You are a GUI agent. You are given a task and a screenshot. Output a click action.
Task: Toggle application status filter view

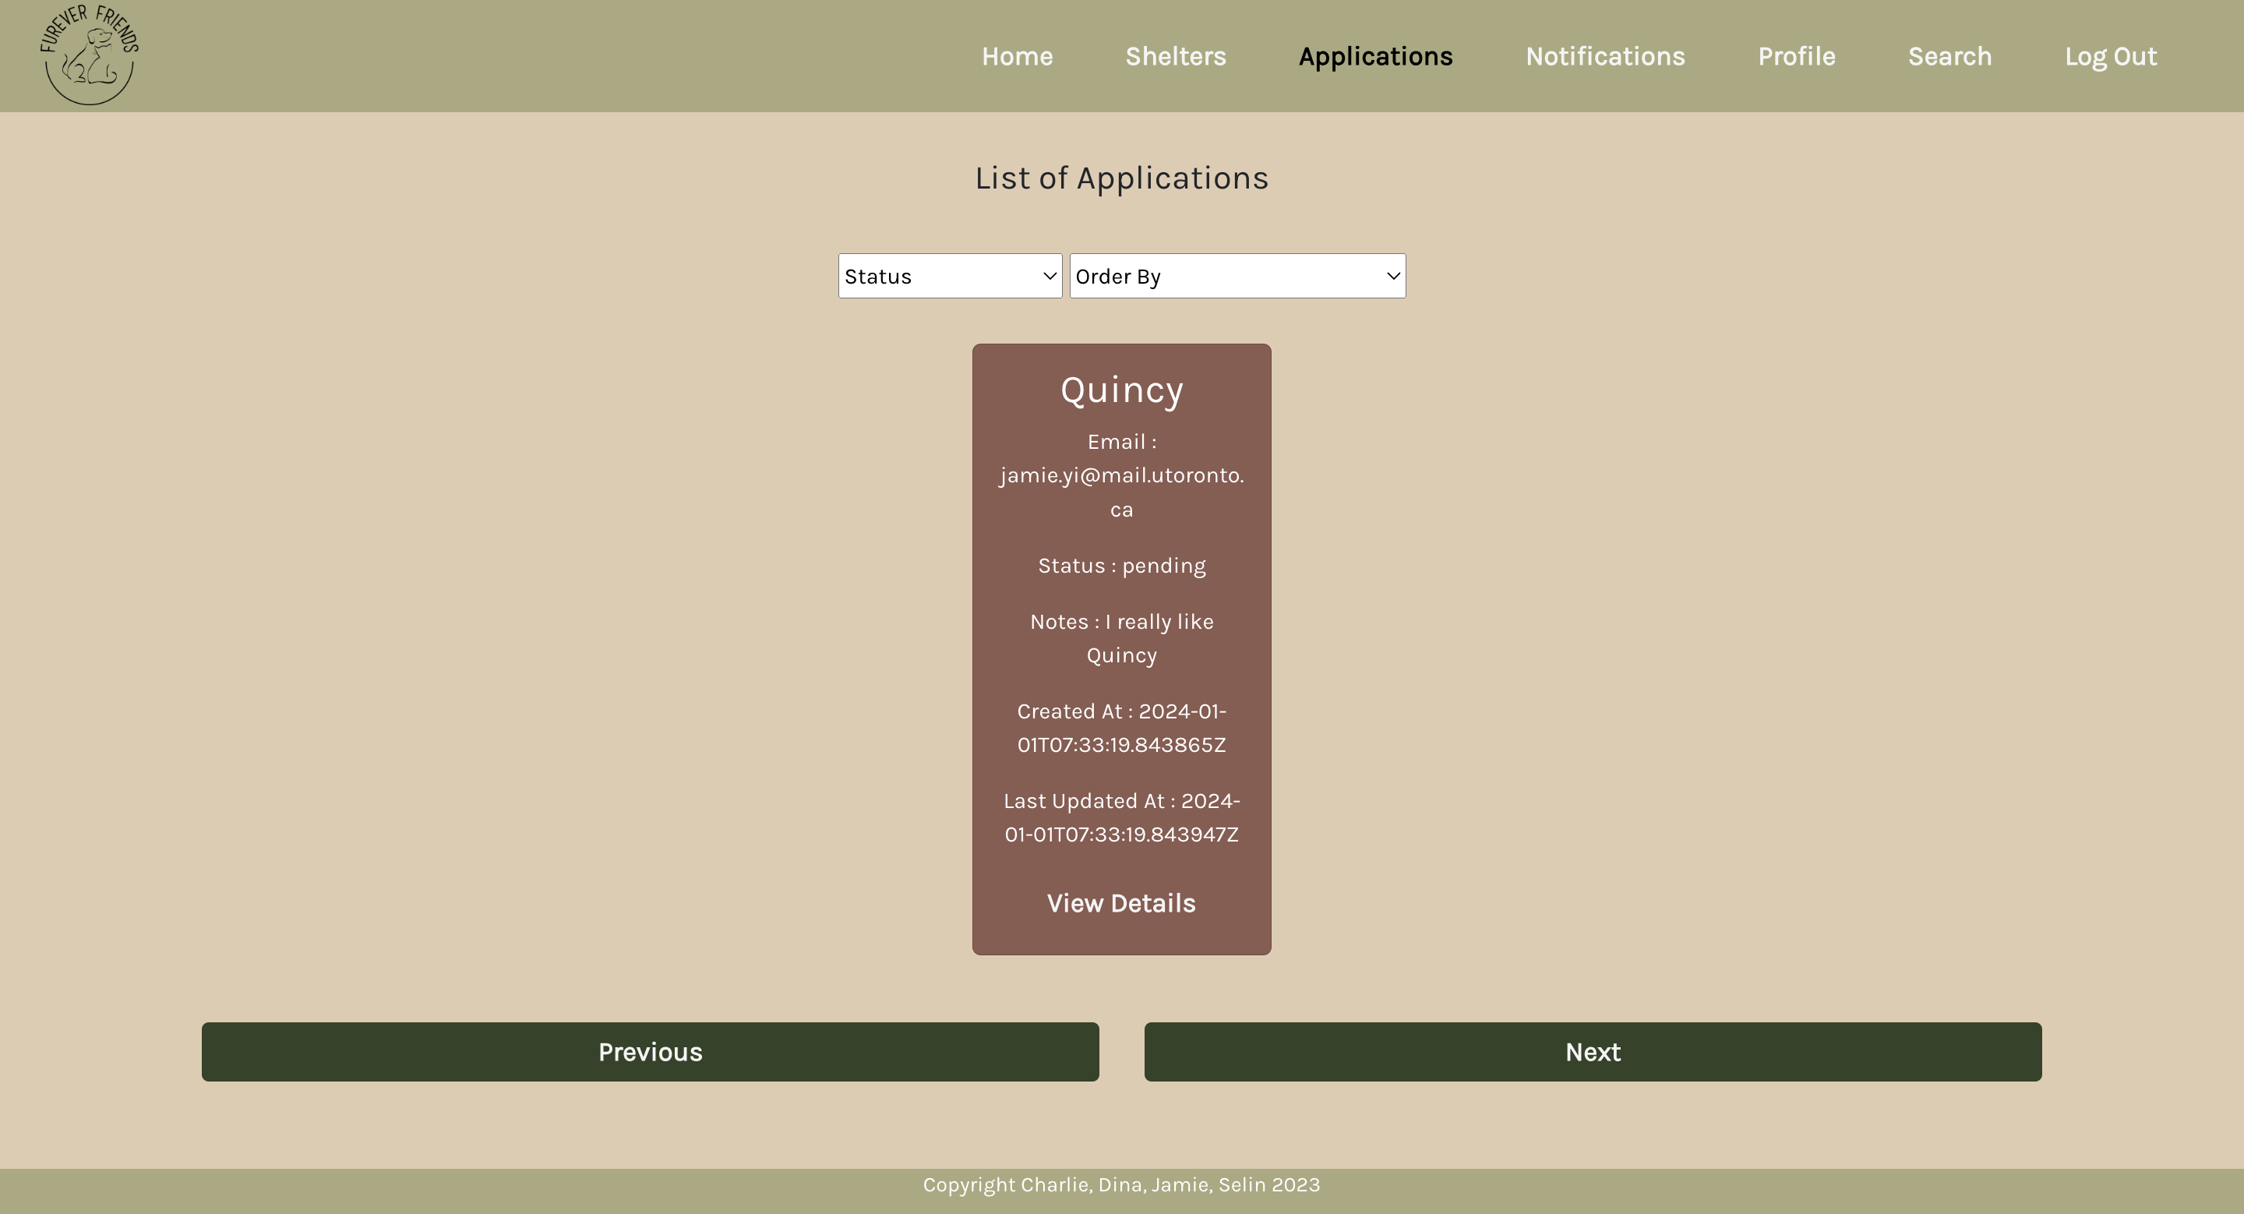pos(949,275)
